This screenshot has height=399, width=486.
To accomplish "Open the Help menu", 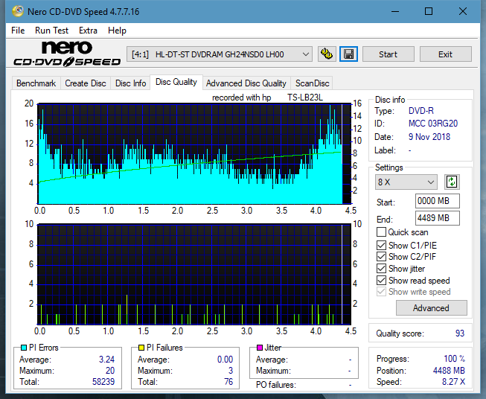I will [117, 31].
